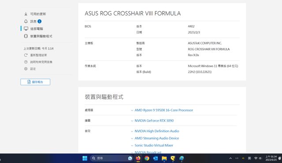
Task: Expand the AMD Ryzen 9 5950X processor chevron
Action: (x=132, y=110)
